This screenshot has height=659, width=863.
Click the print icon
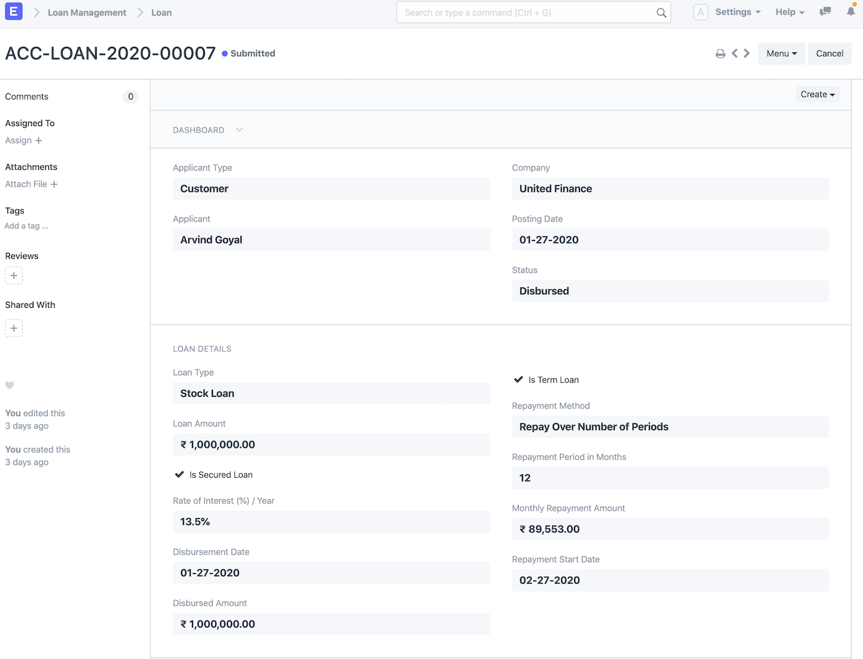(720, 53)
